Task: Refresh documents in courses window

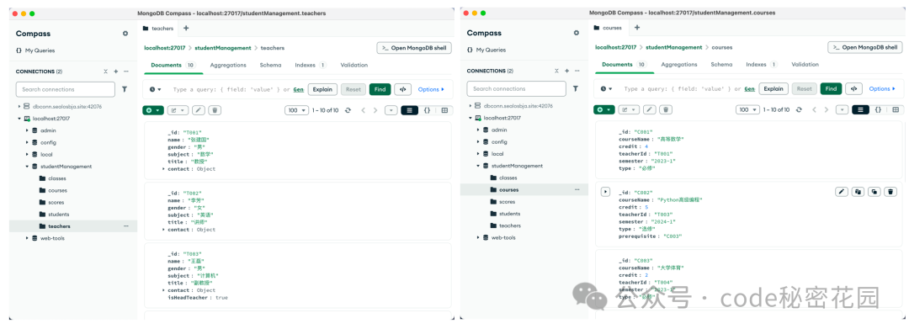Action: pyautogui.click(x=799, y=109)
